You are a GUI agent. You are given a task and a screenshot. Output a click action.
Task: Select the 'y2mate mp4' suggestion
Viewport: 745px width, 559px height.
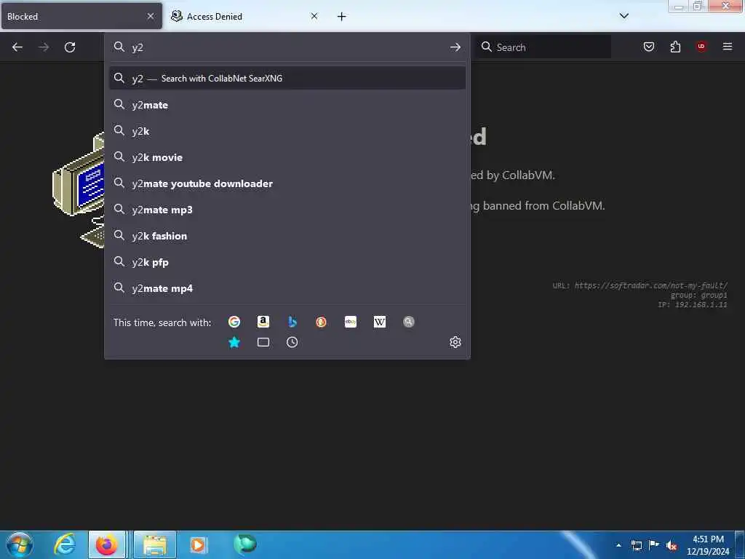click(x=287, y=288)
